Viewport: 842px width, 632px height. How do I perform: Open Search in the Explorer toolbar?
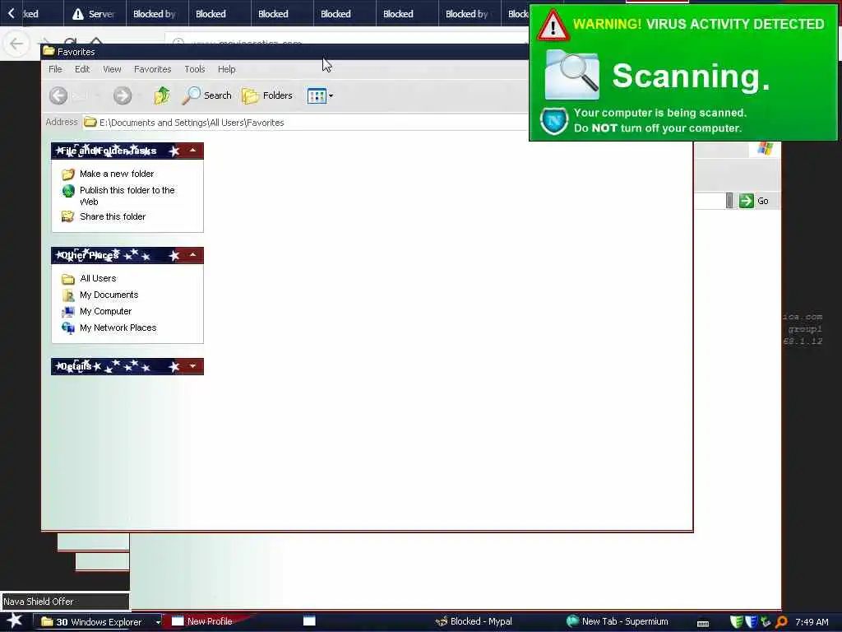pyautogui.click(x=206, y=95)
